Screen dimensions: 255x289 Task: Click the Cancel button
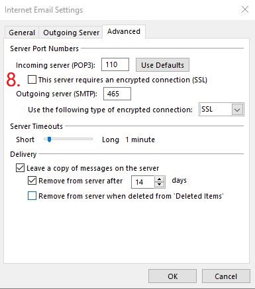point(226,276)
